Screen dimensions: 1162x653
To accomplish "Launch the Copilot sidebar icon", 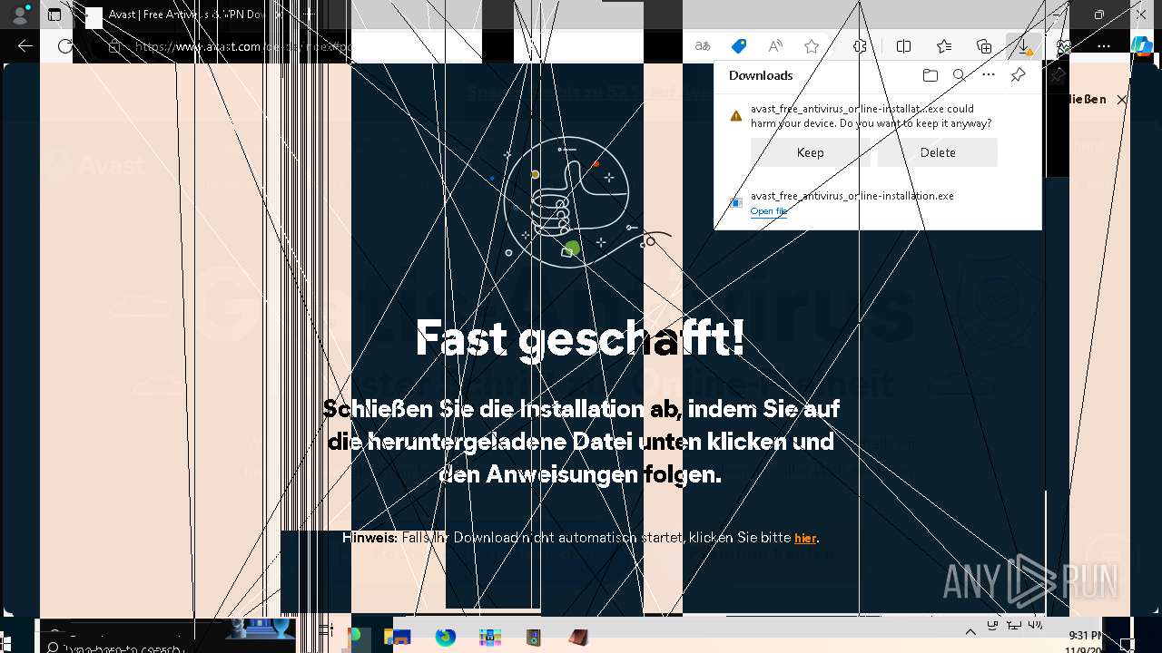I will [x=1142, y=46].
